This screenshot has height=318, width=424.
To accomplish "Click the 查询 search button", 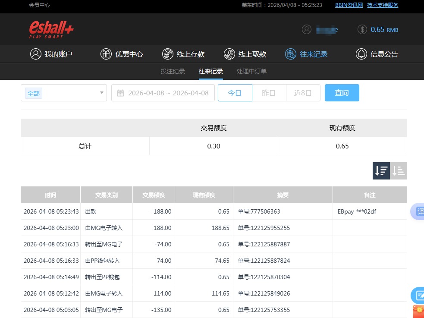I will 342,92.
